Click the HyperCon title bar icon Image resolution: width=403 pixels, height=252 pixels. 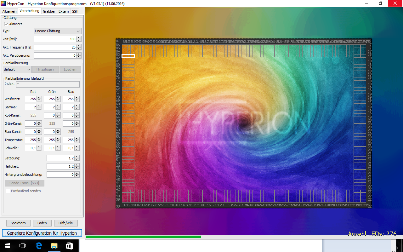(x=4, y=3)
